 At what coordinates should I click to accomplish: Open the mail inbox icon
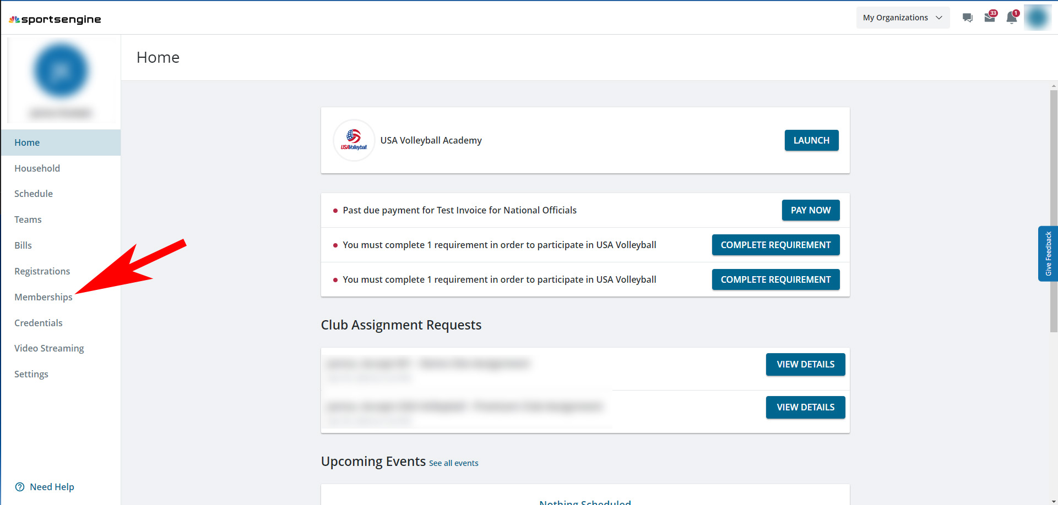[x=990, y=18]
